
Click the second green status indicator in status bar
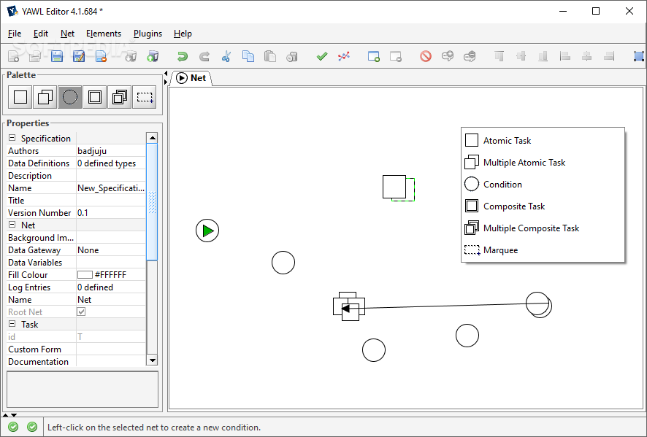32,427
